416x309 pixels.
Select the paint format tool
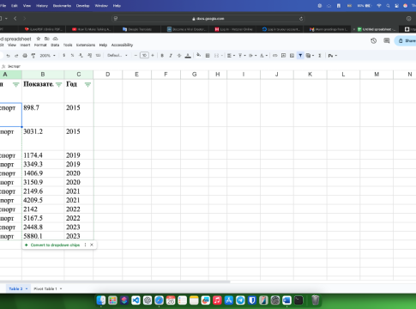click(33, 56)
